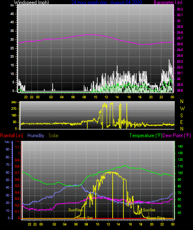Click the "1.1" rainfall axis value
193x230 pixels.
(x=17, y=147)
